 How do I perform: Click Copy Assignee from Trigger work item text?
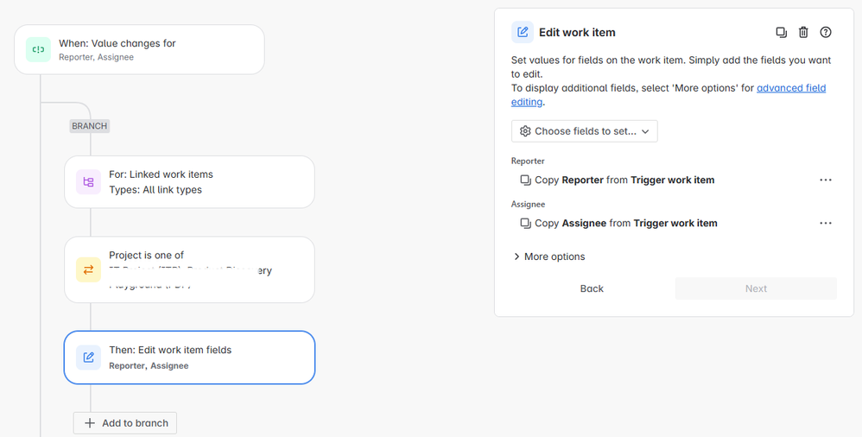[x=625, y=223]
